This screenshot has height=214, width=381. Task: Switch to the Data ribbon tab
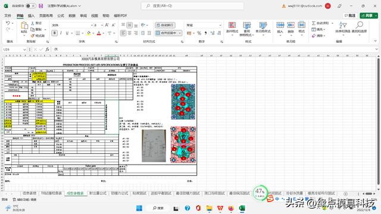[72, 15]
